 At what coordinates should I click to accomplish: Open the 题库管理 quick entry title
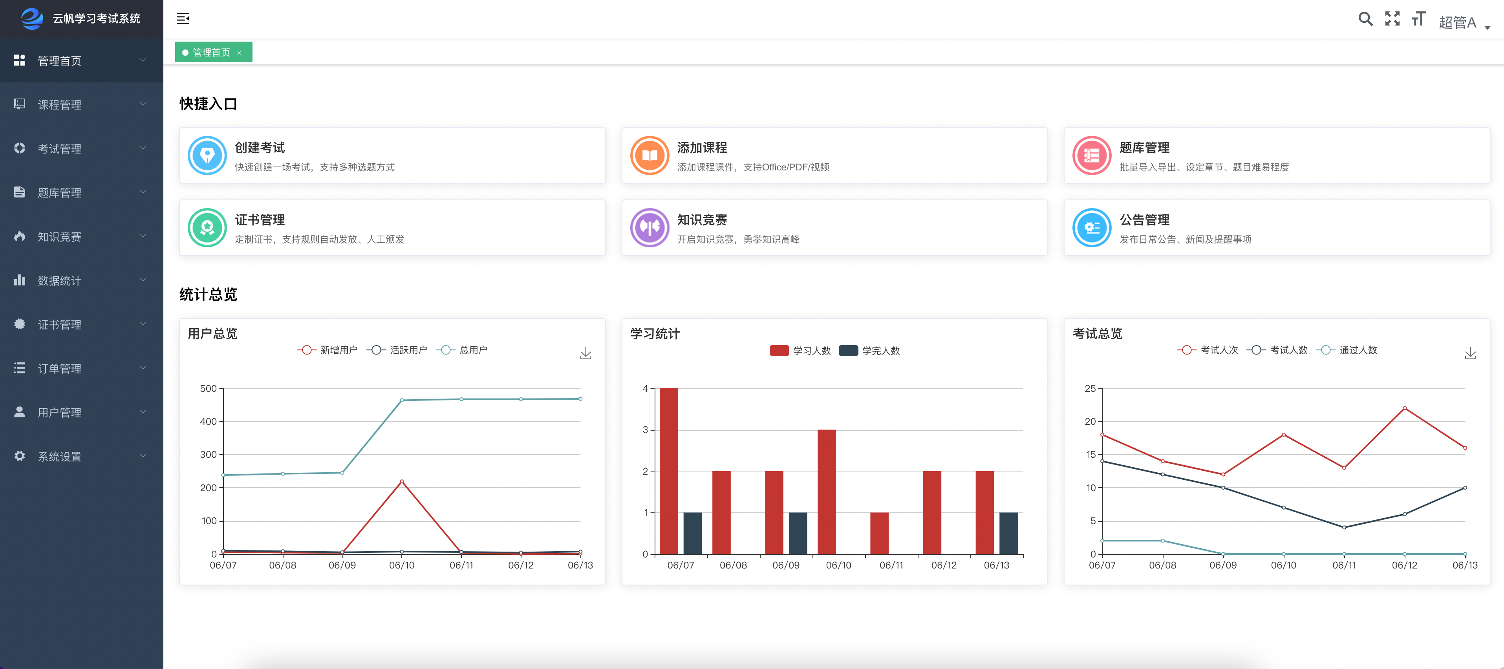point(1144,148)
